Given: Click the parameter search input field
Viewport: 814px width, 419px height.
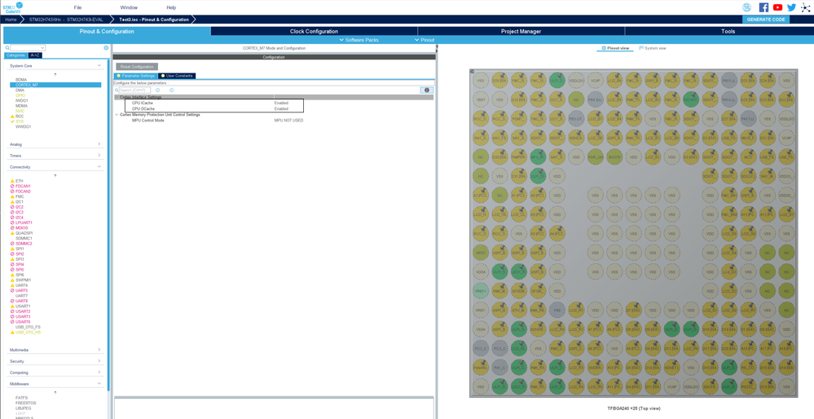Looking at the screenshot, I should pyautogui.click(x=134, y=90).
